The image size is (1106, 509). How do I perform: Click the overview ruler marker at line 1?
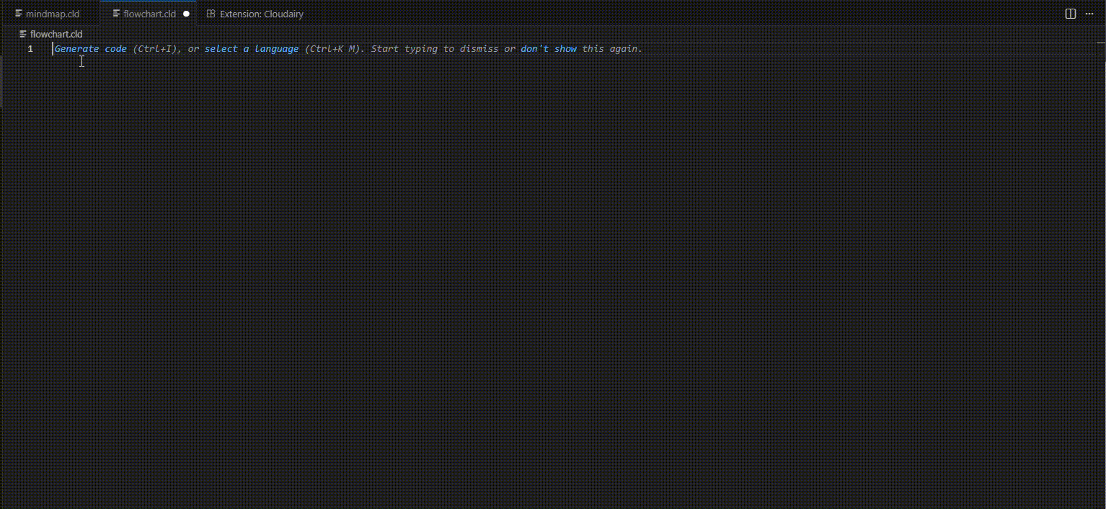click(1100, 49)
